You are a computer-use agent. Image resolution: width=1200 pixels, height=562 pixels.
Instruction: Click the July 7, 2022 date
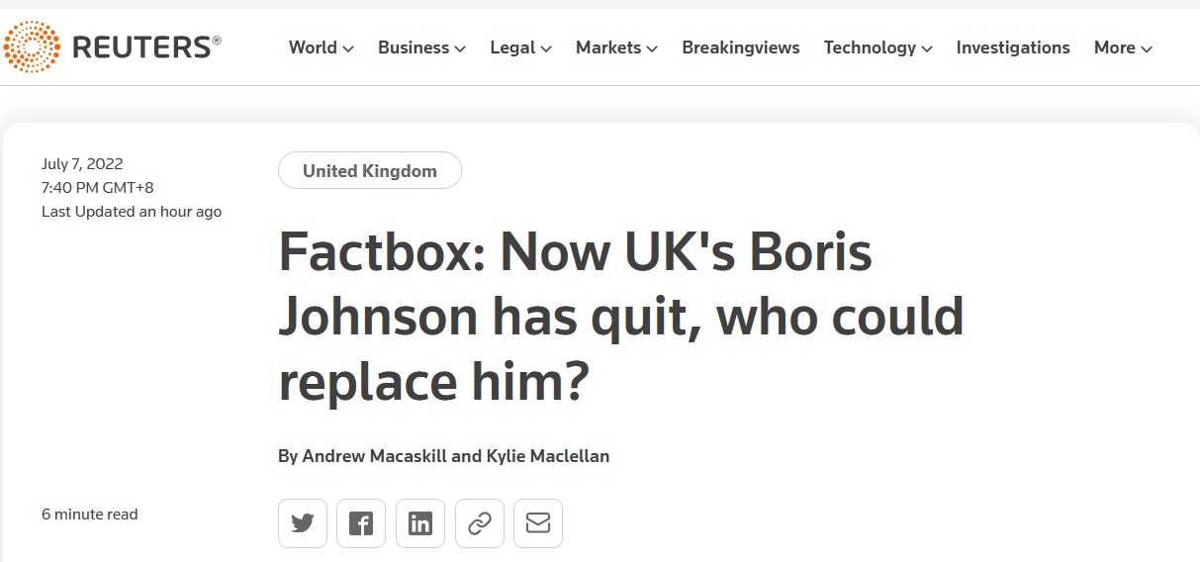82,164
